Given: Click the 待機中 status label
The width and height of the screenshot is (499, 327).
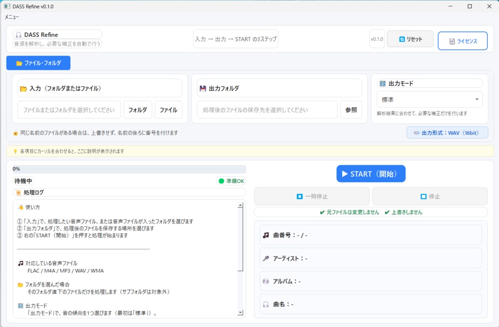Looking at the screenshot, I should tap(23, 181).
